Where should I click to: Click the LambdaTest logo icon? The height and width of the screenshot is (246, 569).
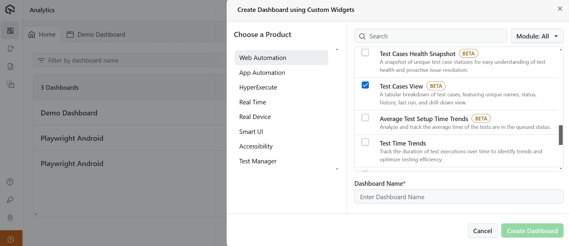click(10, 10)
